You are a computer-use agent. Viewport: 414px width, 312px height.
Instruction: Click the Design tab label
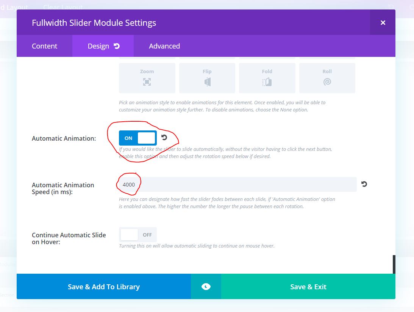click(x=98, y=46)
